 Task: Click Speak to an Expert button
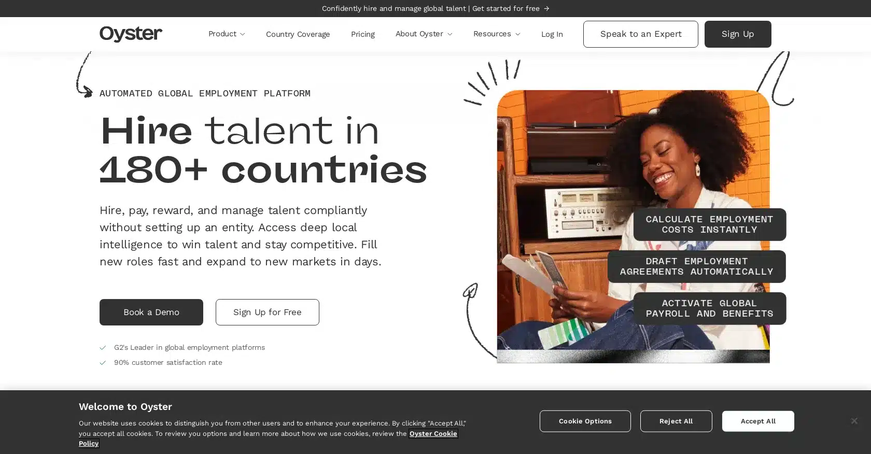[640, 34]
